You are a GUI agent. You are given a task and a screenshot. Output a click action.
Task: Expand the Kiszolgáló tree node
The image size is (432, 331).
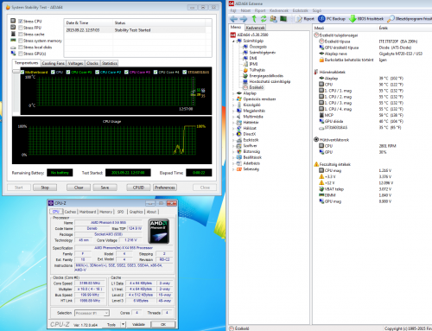tap(233, 105)
